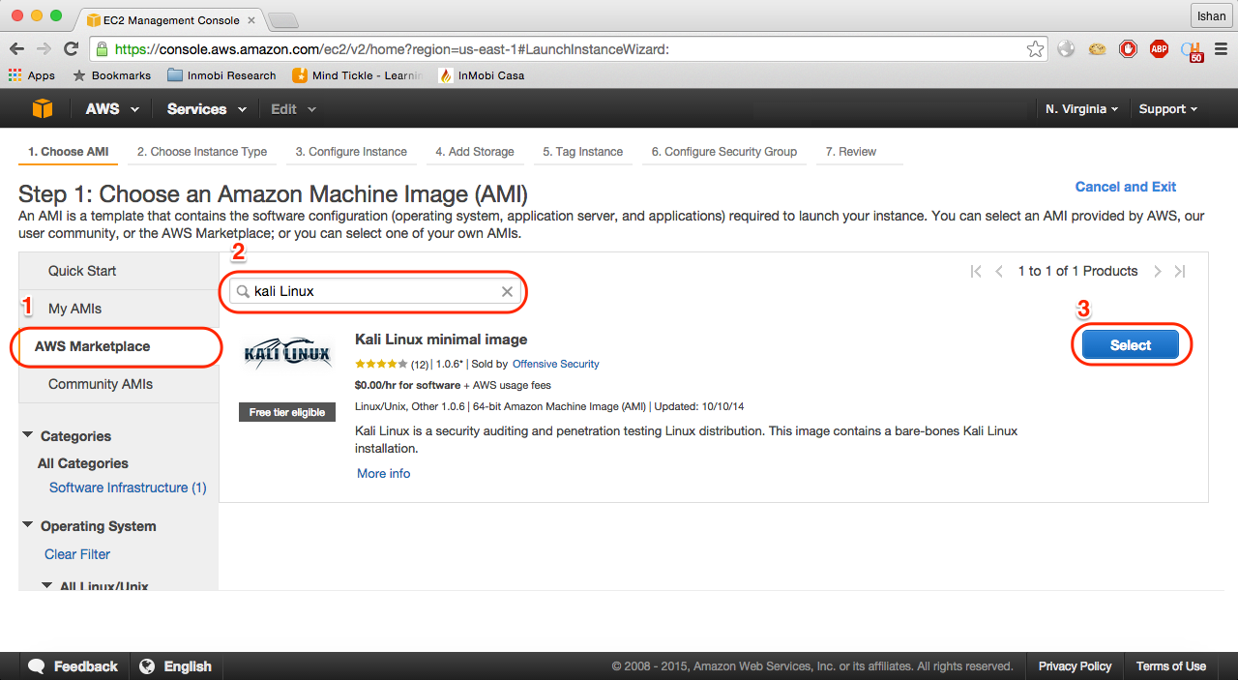Select the 1. Choose AMI step tab
1238x680 pixels.
coord(68,152)
